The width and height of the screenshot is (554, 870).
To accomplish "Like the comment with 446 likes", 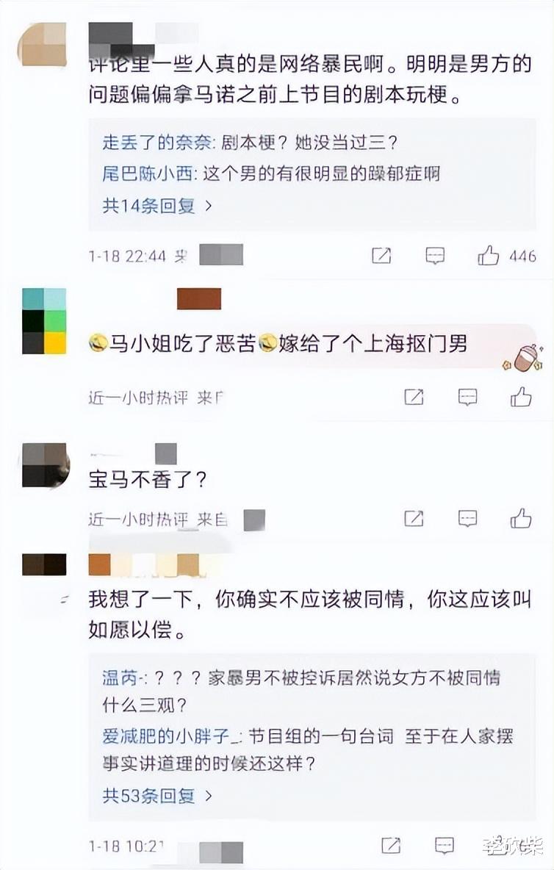I will (489, 256).
